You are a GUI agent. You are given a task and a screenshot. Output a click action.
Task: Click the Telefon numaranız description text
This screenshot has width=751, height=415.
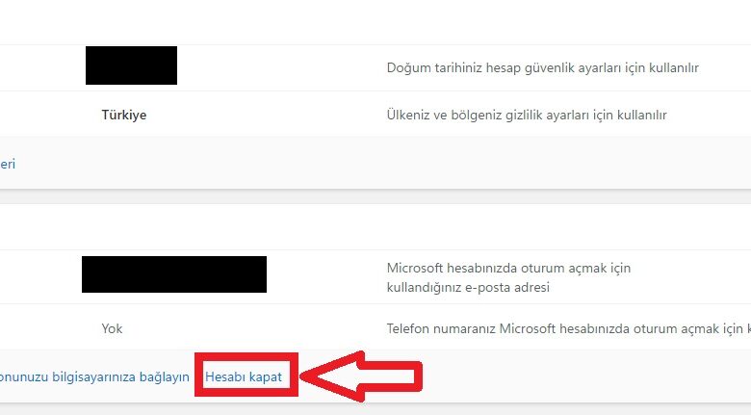569,328
